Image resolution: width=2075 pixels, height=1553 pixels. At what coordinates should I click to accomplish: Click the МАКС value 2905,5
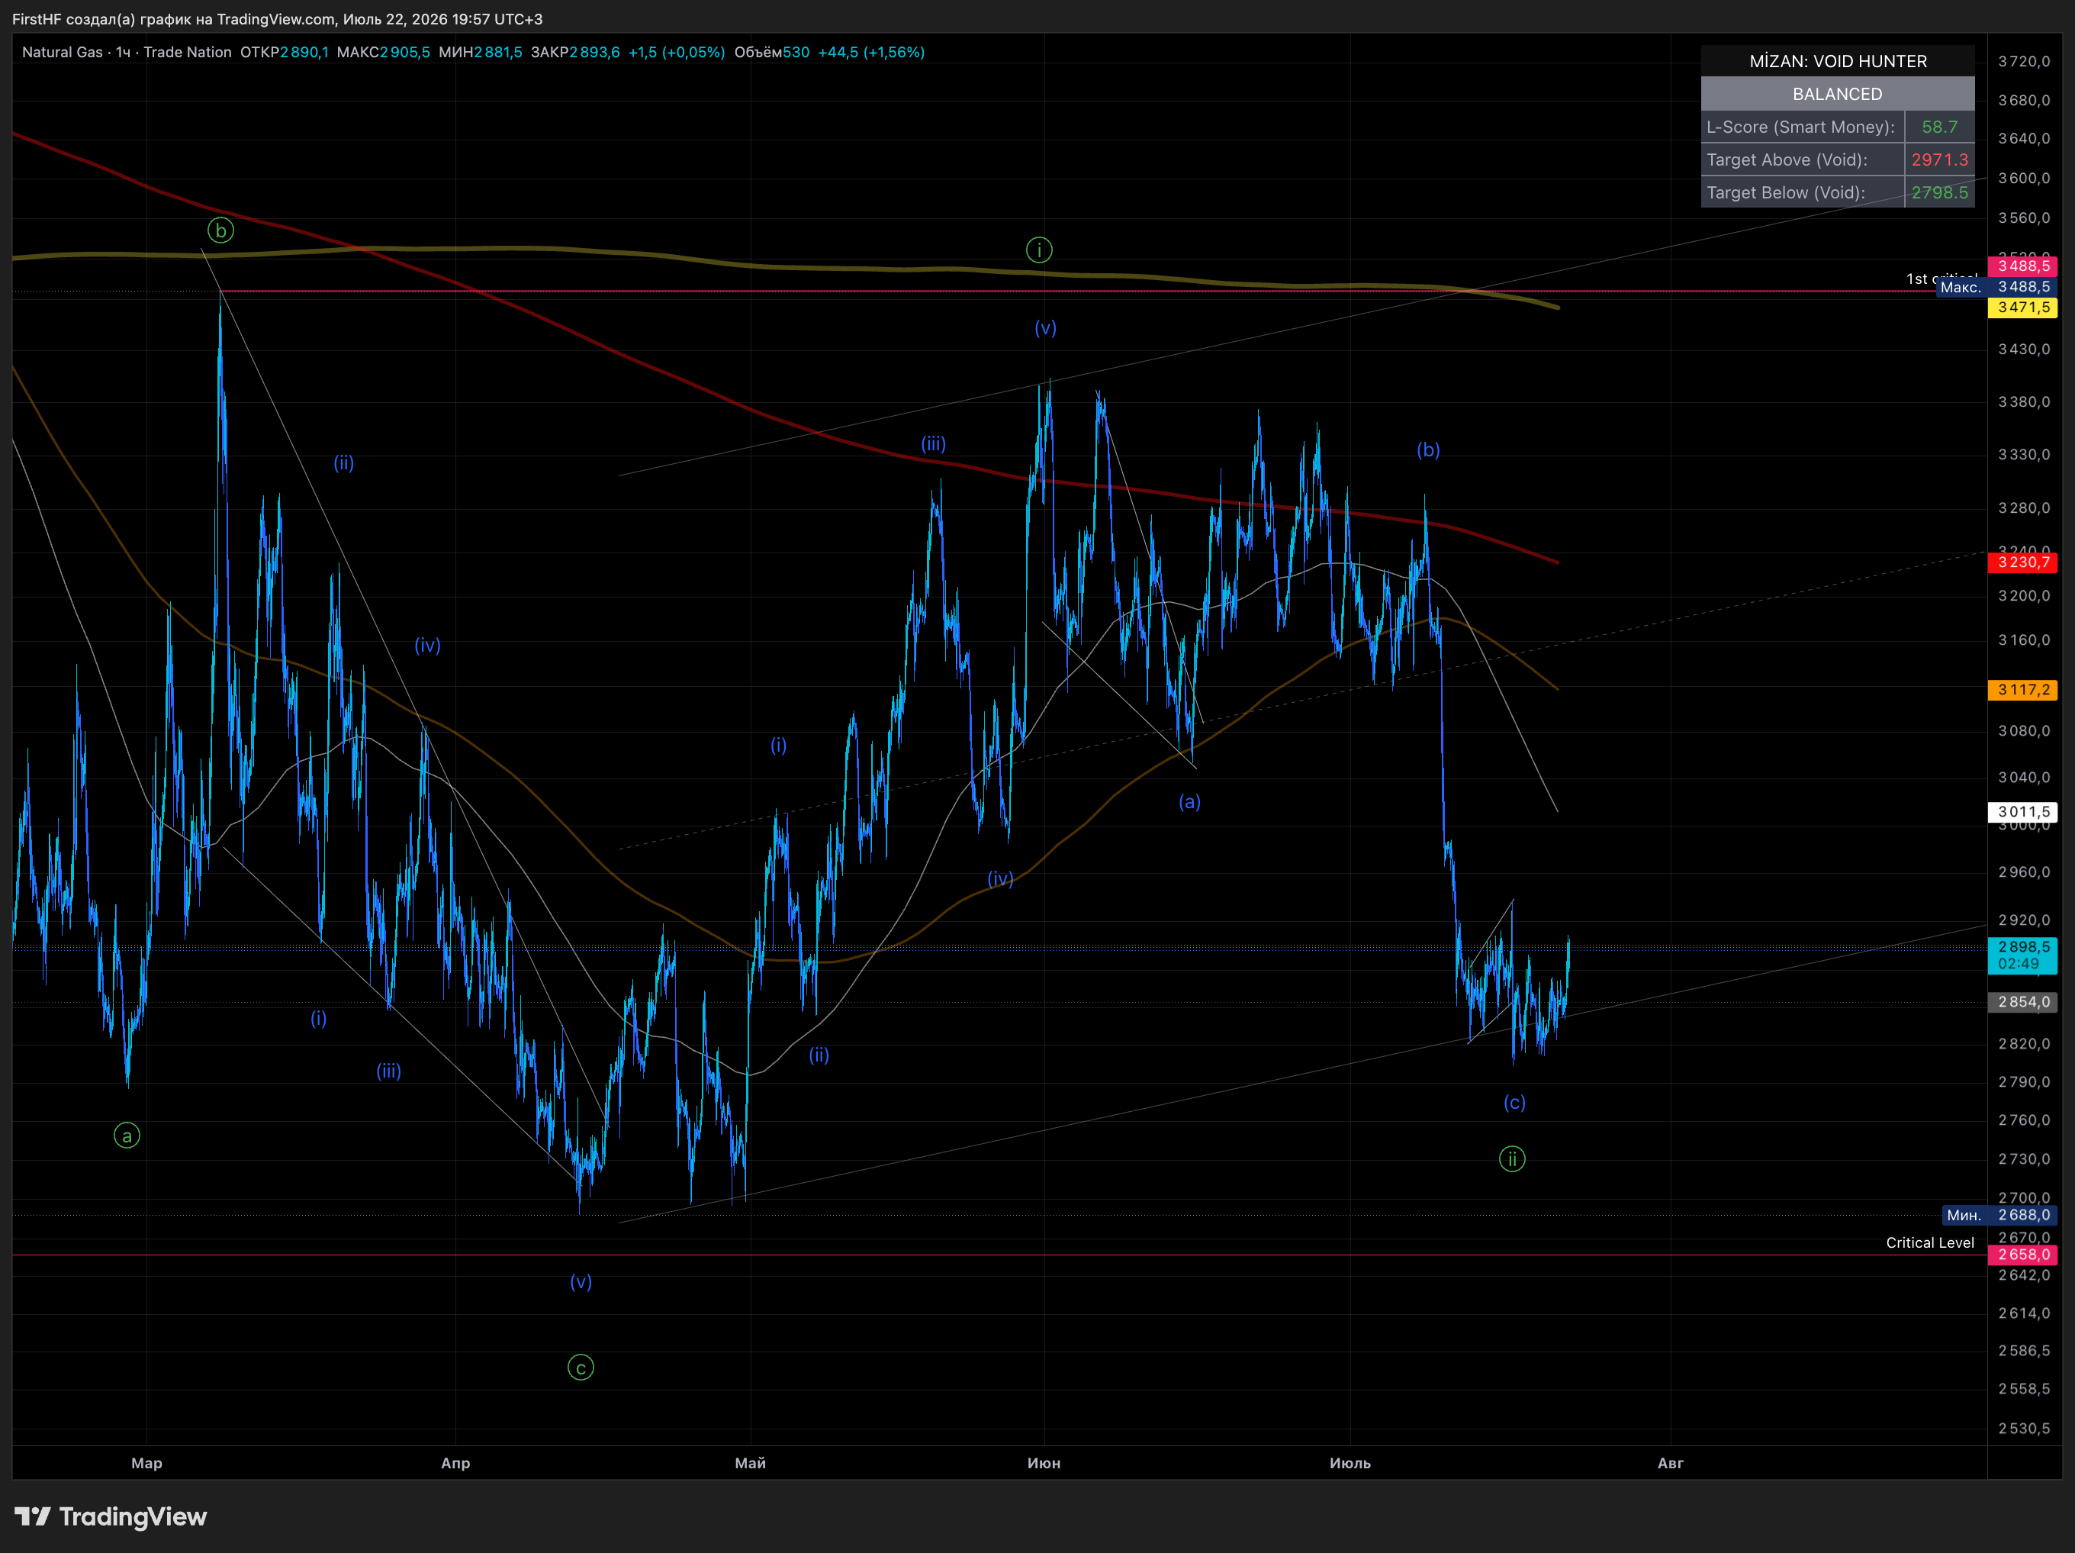[x=404, y=53]
